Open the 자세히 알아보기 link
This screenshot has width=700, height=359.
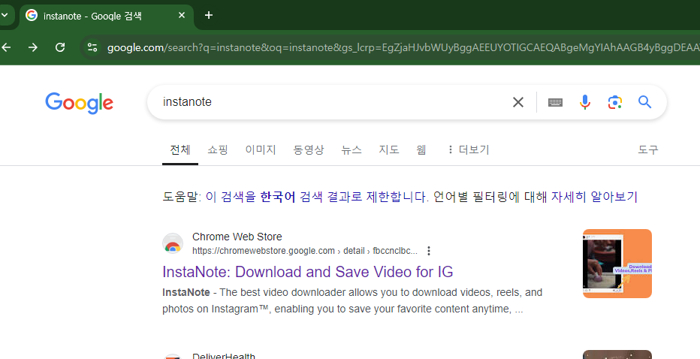594,197
